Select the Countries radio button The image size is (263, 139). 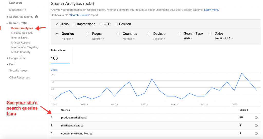coord(118,34)
